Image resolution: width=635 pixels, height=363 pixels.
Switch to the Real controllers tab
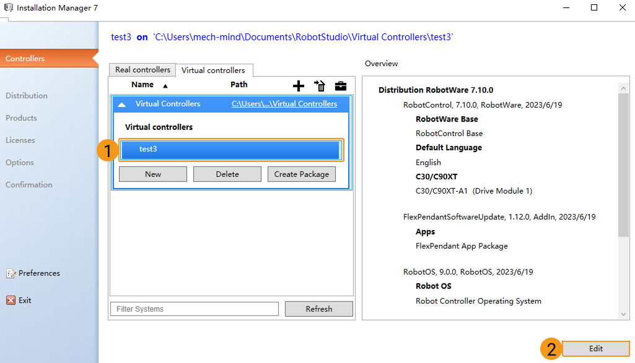coord(142,70)
